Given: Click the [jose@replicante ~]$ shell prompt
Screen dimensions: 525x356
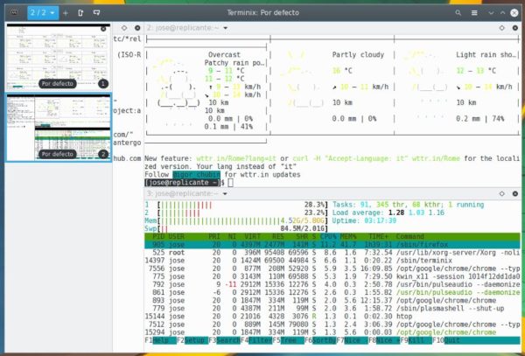Looking at the screenshot, I should pyautogui.click(x=184, y=183).
